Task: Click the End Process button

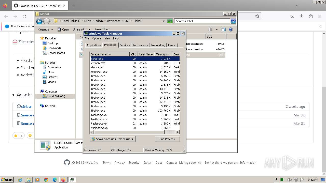Action: point(167,139)
